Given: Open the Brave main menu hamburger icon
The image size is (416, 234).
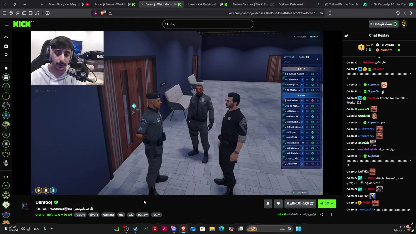Looking at the screenshot, I should click(x=5, y=13).
